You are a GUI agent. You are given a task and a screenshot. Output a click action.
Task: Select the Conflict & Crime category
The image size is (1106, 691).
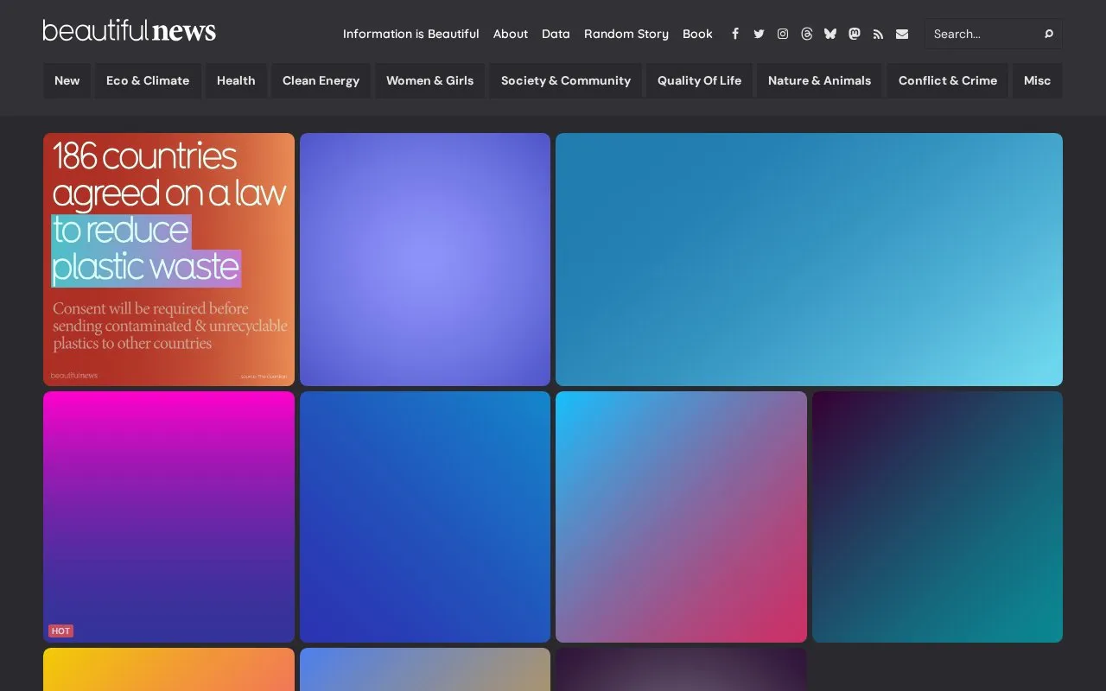(x=947, y=80)
